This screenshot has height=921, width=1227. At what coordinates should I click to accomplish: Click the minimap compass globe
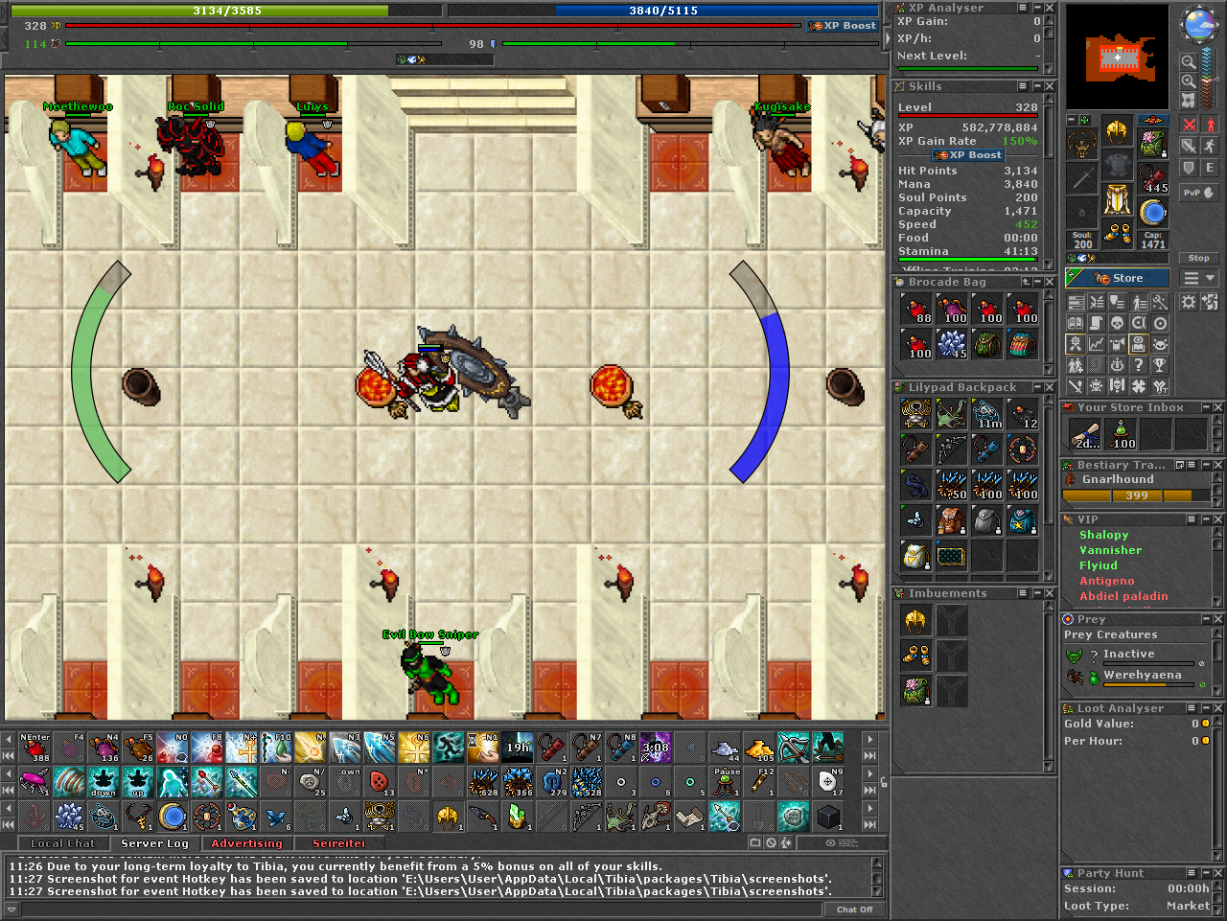1200,24
